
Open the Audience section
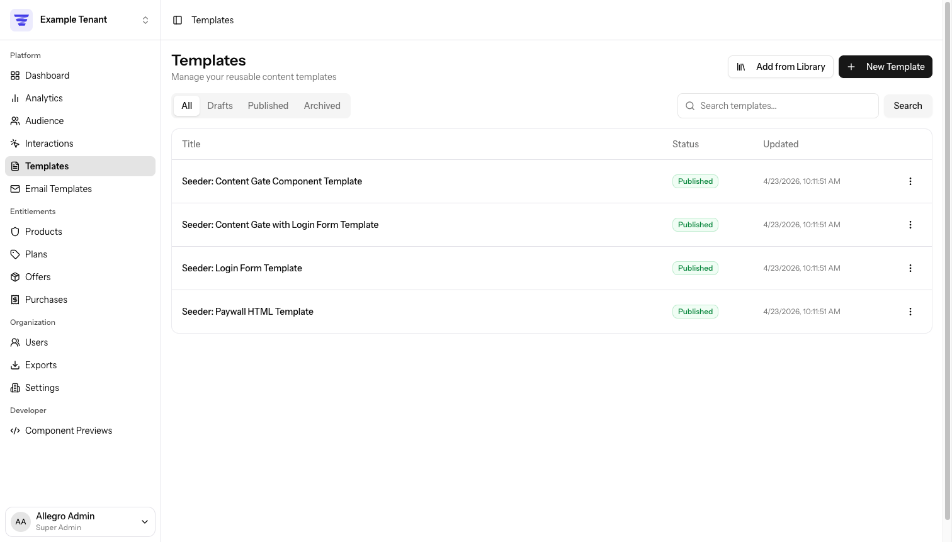click(80, 121)
